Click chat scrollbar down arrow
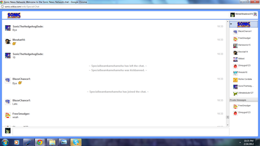This screenshot has width=260, height=146. 227,125
